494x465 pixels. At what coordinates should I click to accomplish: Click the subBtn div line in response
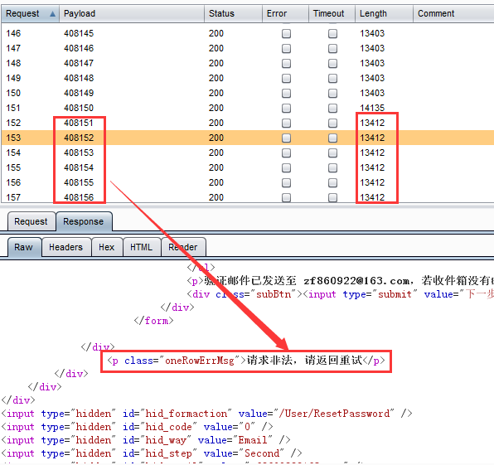point(341,294)
